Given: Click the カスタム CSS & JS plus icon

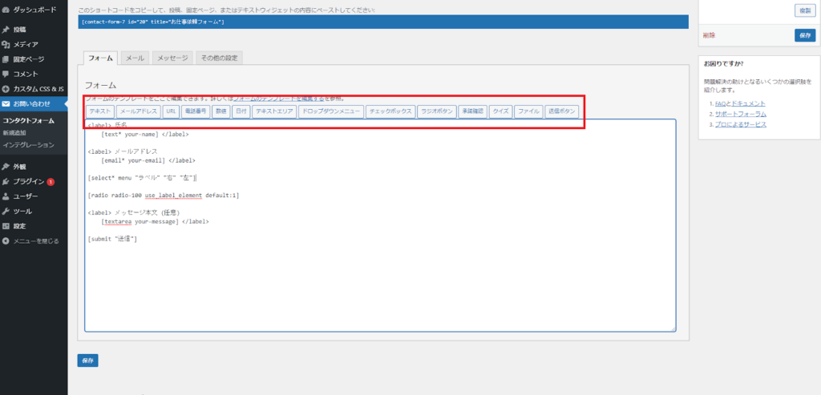Looking at the screenshot, I should coord(6,89).
